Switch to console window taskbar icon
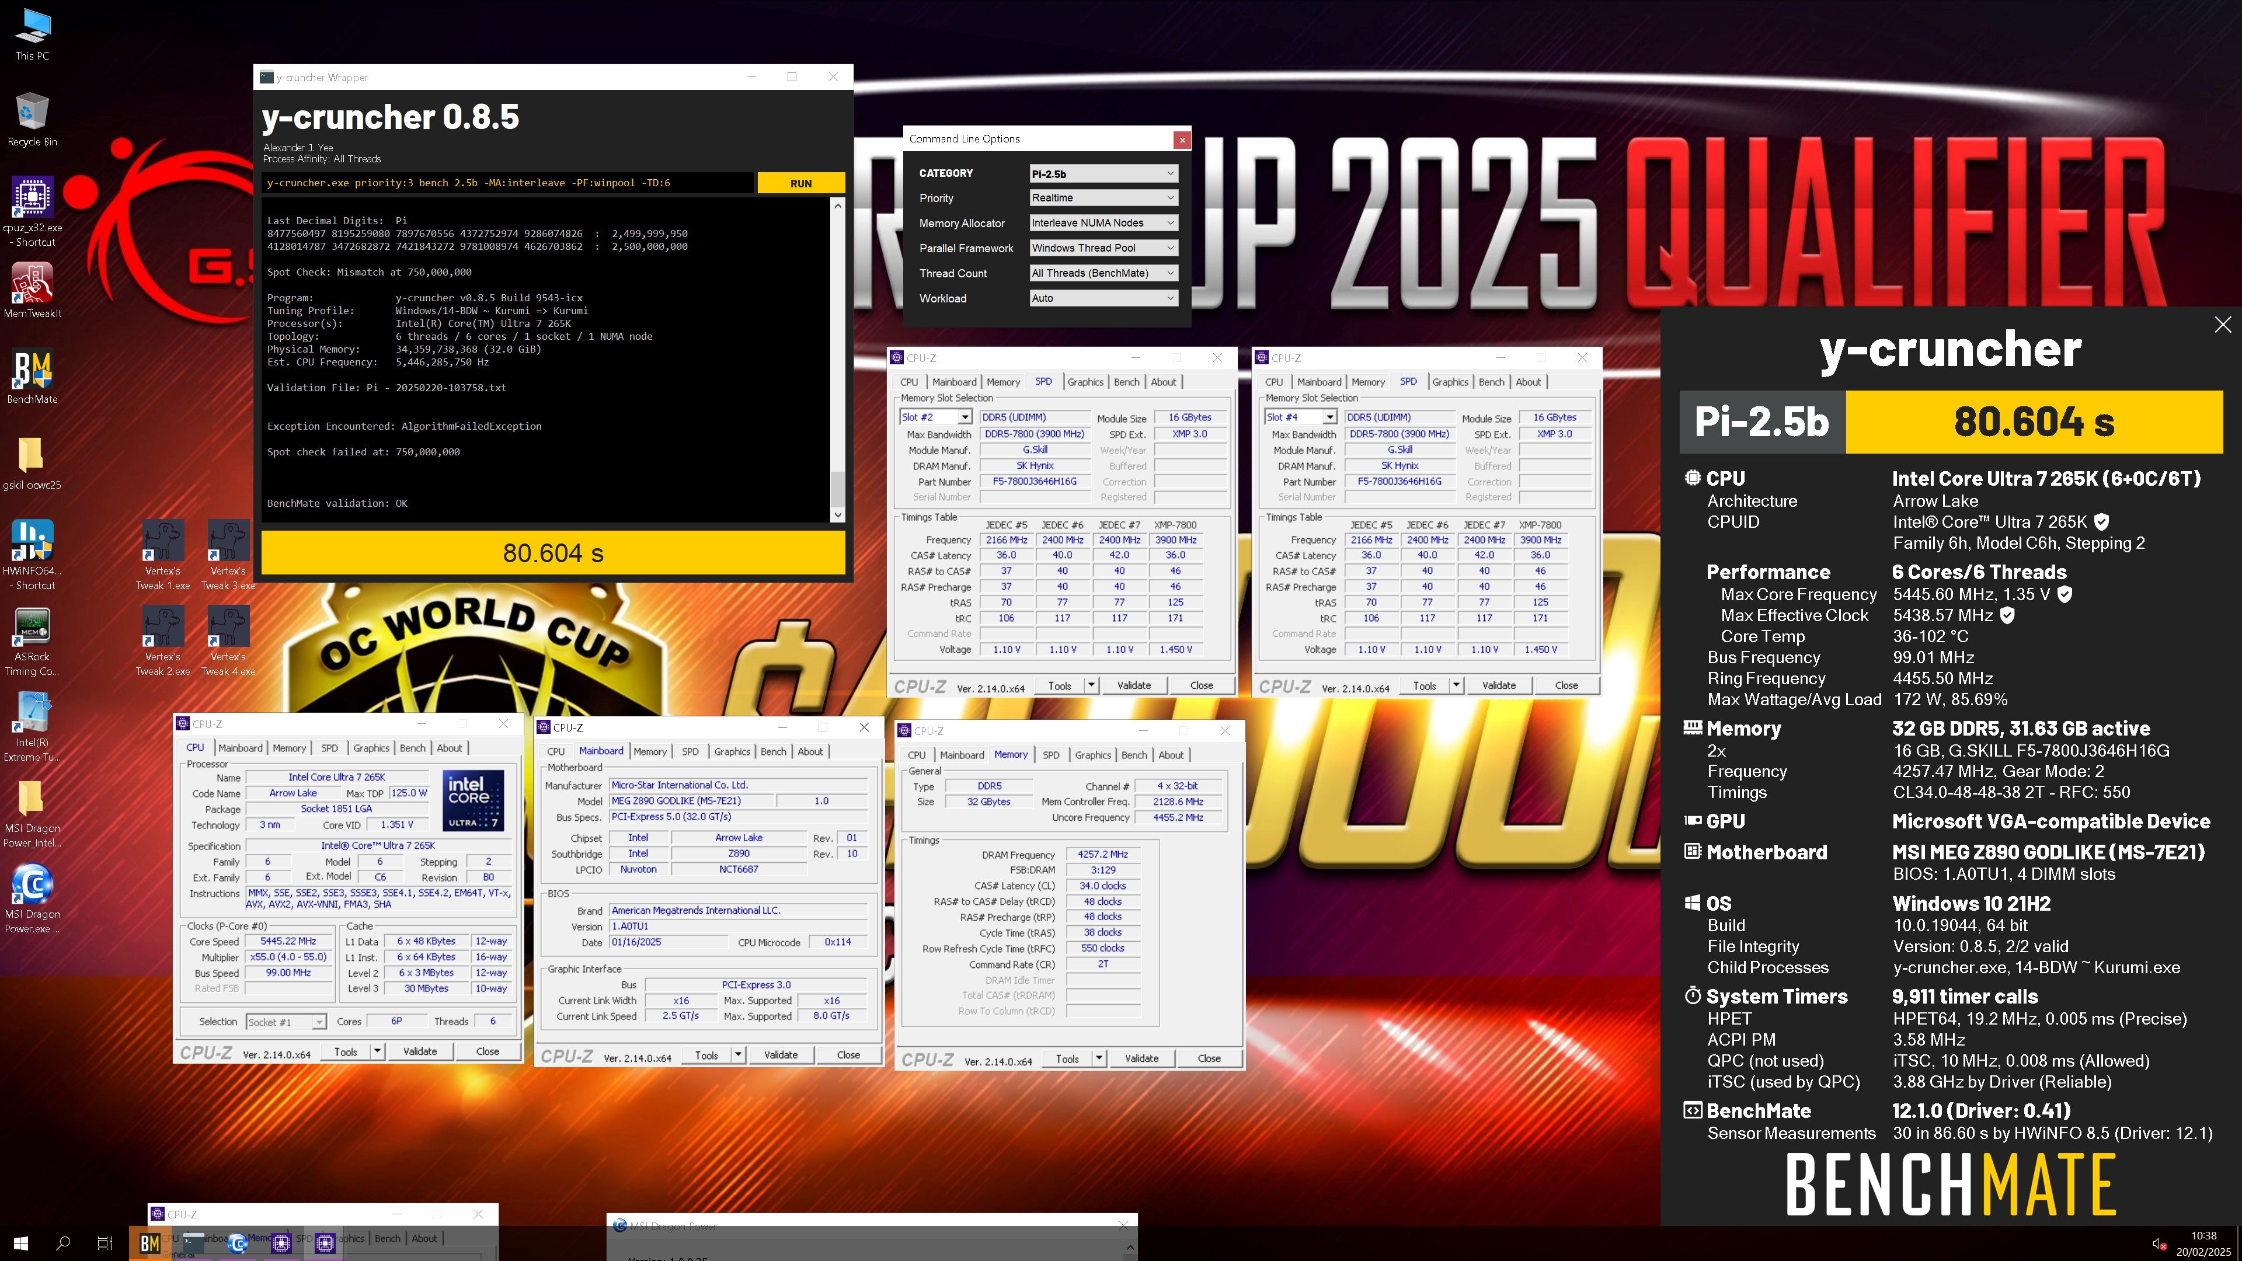 [193, 1243]
